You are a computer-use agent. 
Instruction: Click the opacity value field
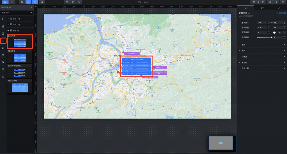click(278, 37)
